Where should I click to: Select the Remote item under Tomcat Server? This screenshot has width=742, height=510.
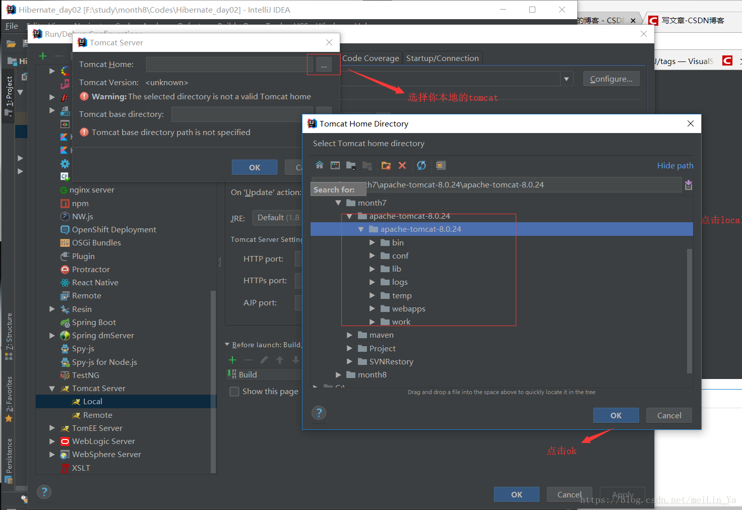[x=126, y=415]
